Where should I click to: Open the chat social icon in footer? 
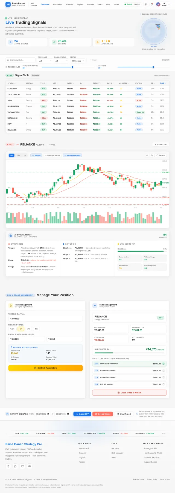point(15,466)
